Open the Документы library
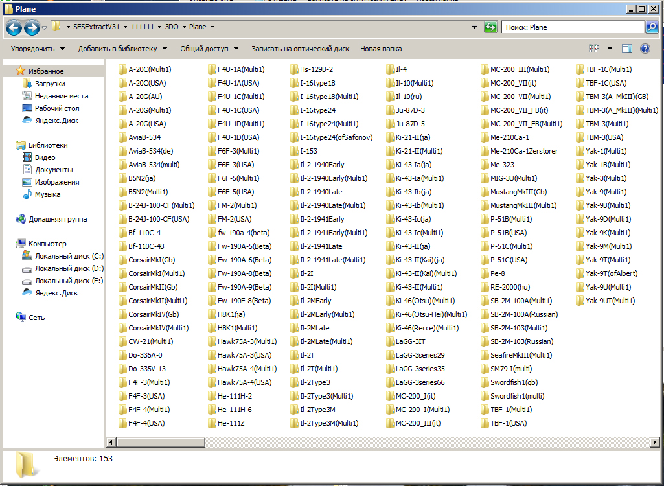The height and width of the screenshot is (486, 664). (x=54, y=170)
